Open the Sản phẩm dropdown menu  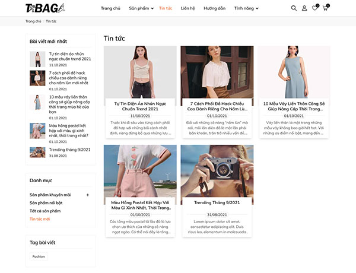tap(141, 8)
